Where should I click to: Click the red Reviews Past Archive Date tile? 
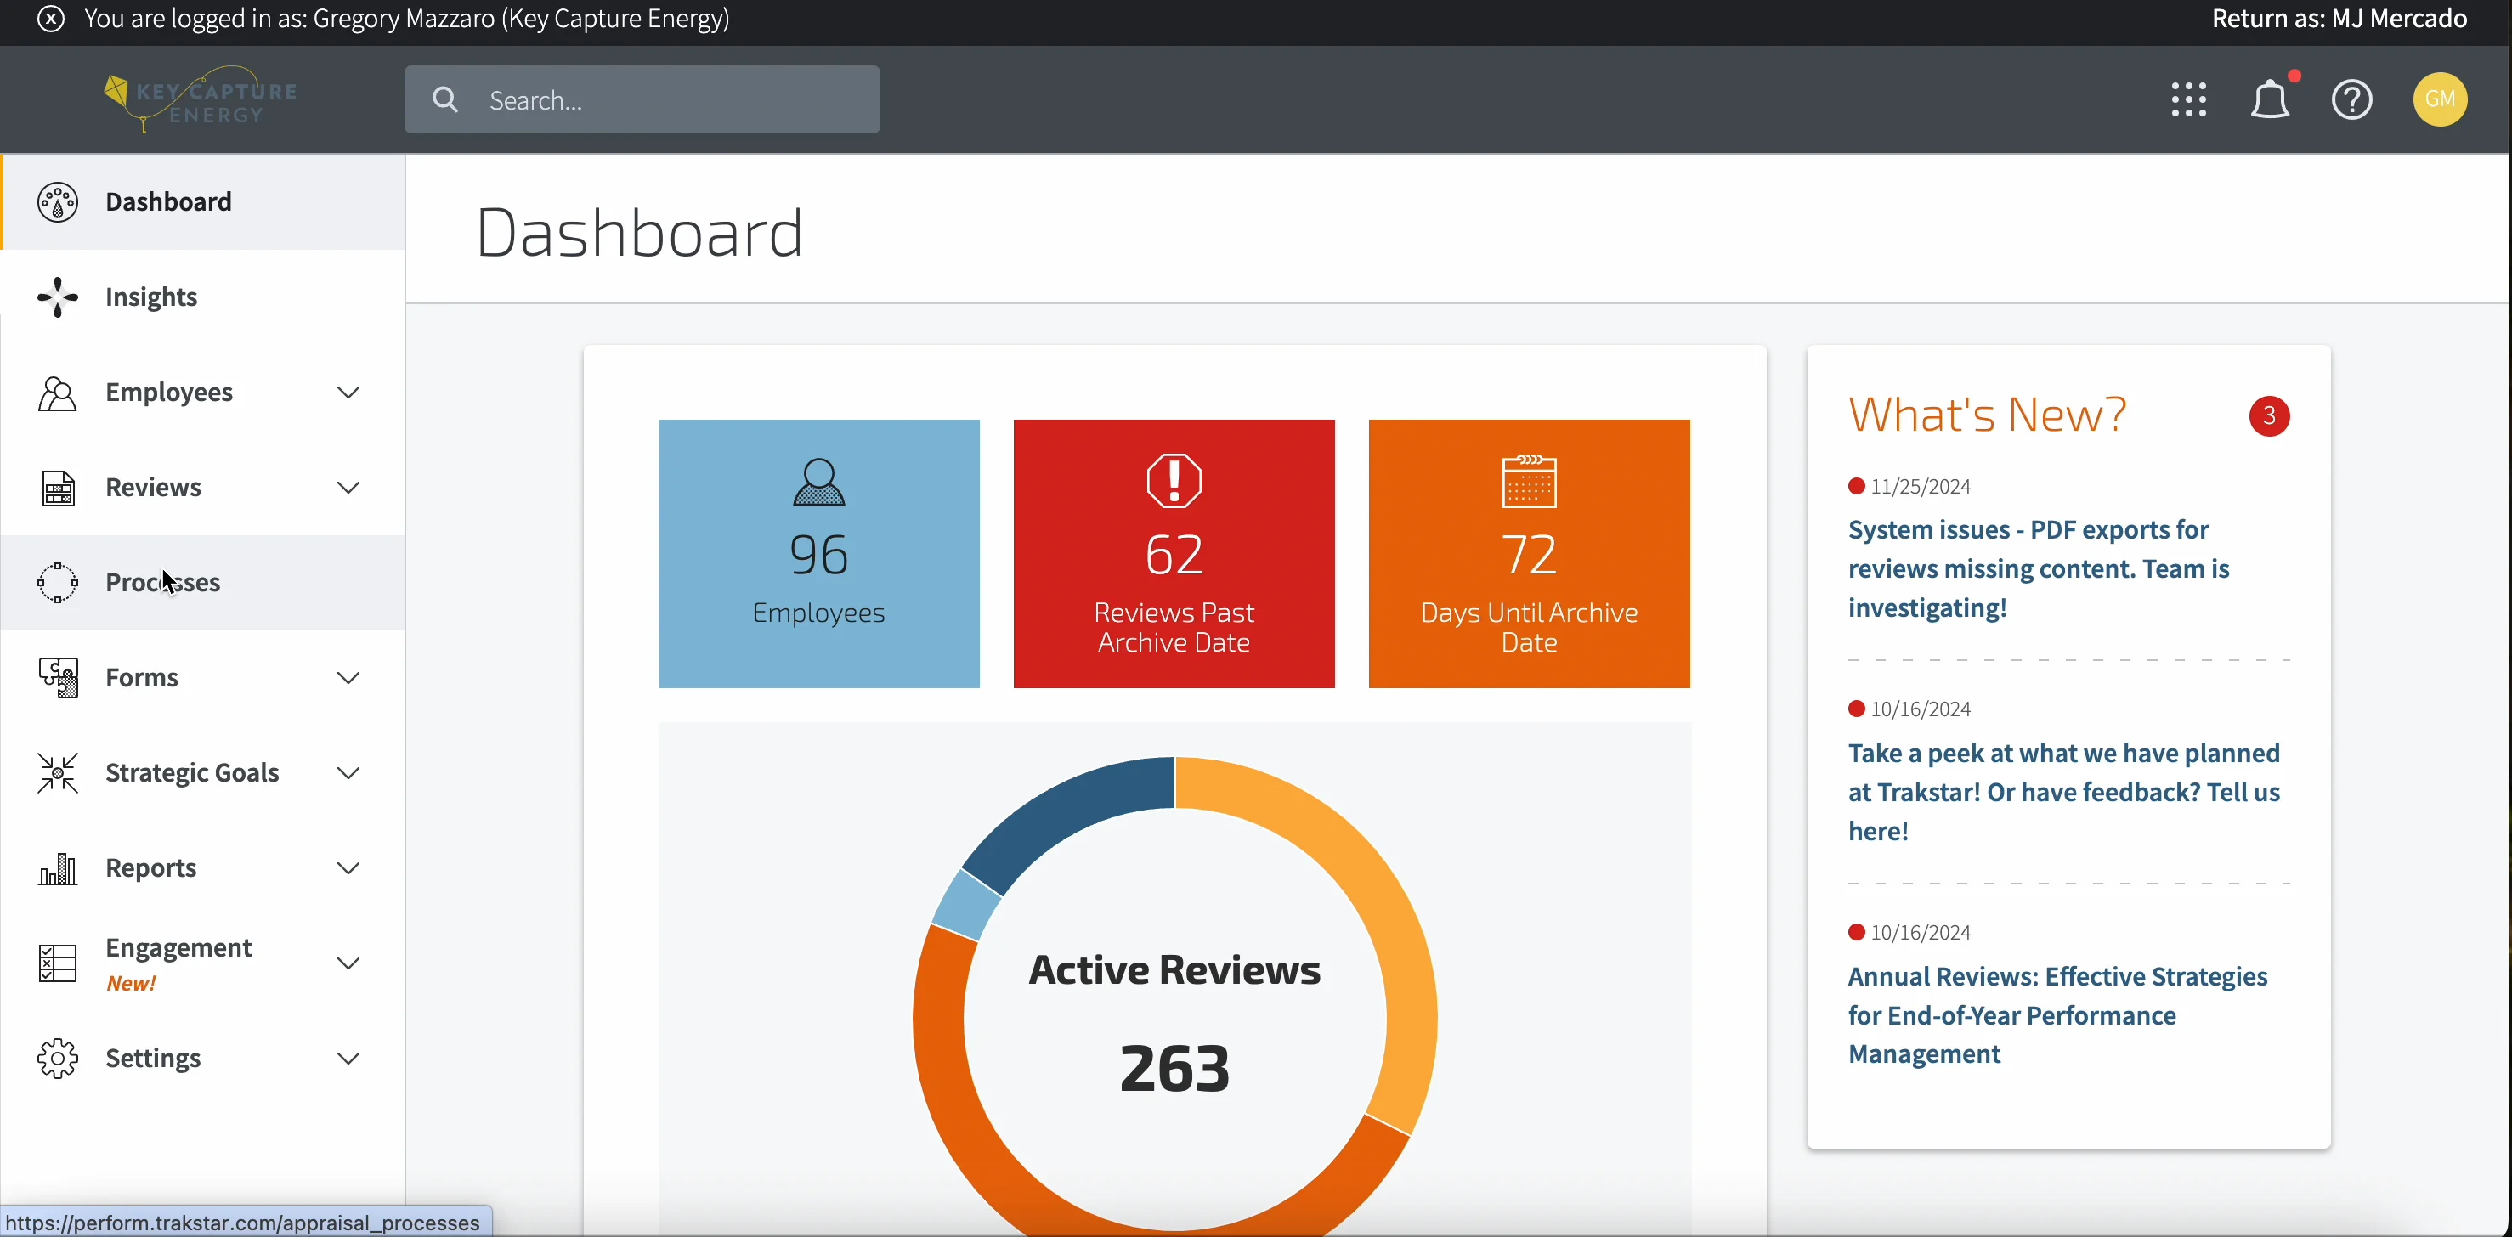click(x=1174, y=554)
